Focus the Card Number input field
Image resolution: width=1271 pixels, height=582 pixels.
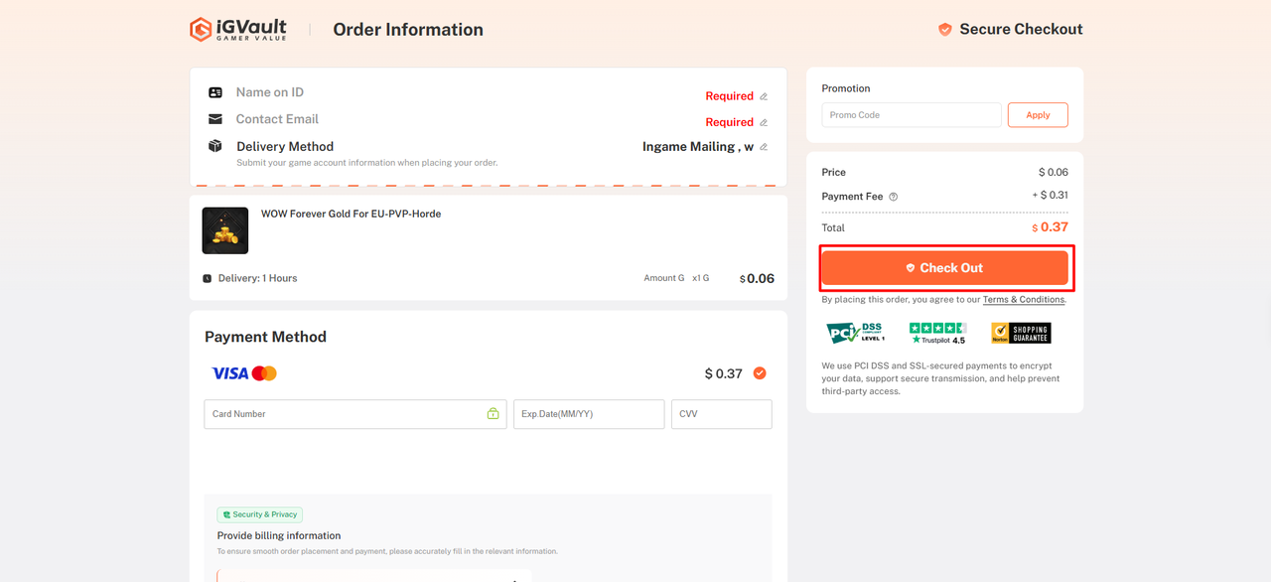(355, 414)
